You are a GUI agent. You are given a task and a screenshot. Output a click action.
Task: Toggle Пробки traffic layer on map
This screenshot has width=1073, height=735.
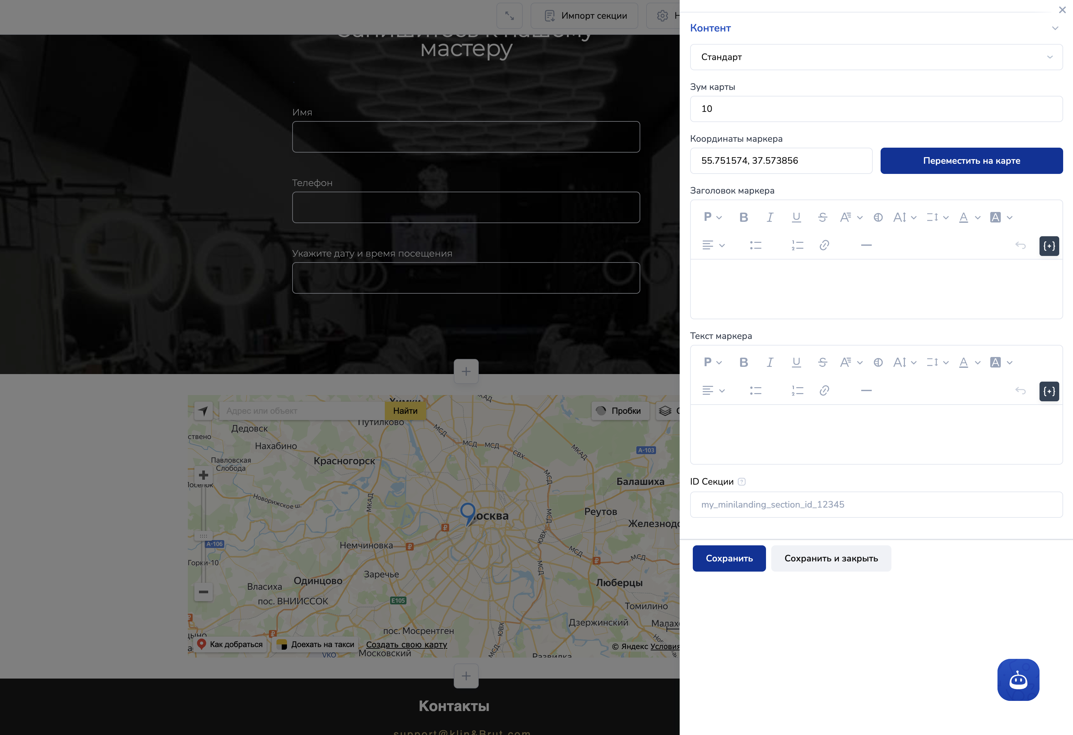pyautogui.click(x=620, y=410)
